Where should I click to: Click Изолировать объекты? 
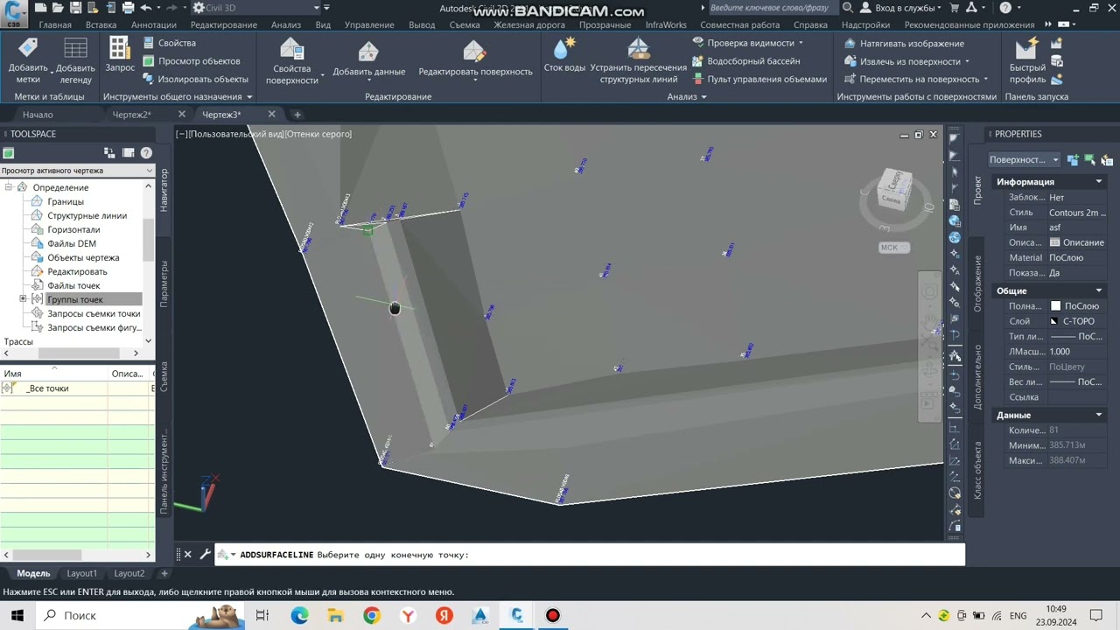[x=194, y=80]
